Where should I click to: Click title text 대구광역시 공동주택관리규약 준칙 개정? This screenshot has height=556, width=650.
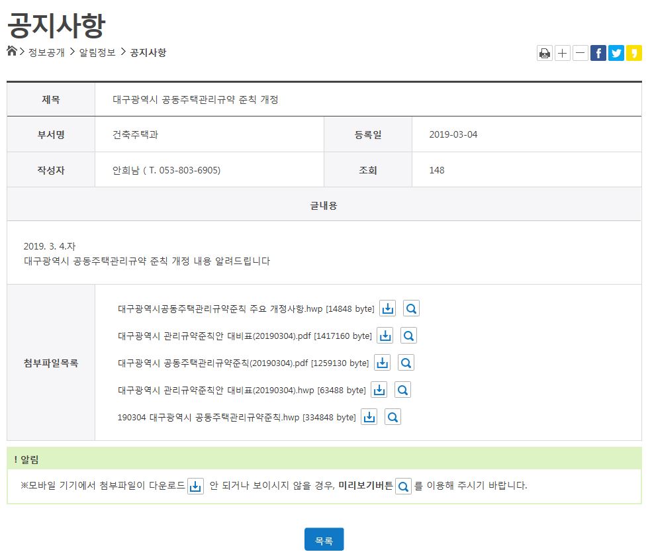coord(195,99)
